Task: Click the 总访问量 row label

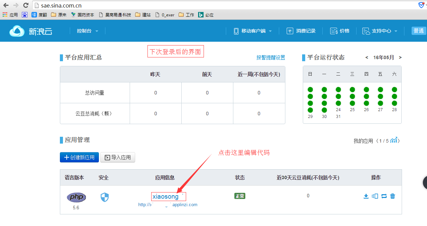Action: point(94,93)
